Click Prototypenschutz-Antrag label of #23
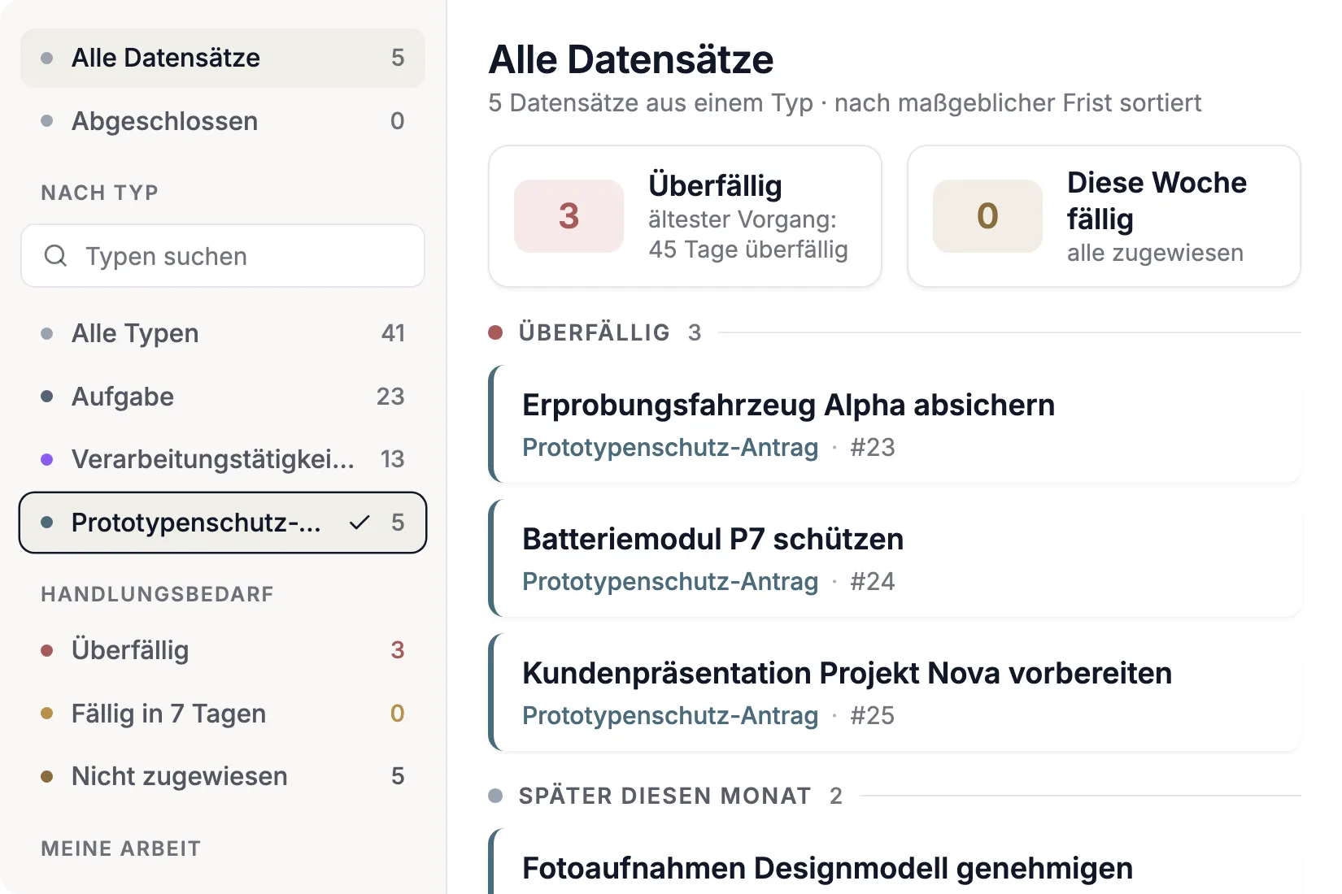The height and width of the screenshot is (894, 1342). click(x=670, y=448)
